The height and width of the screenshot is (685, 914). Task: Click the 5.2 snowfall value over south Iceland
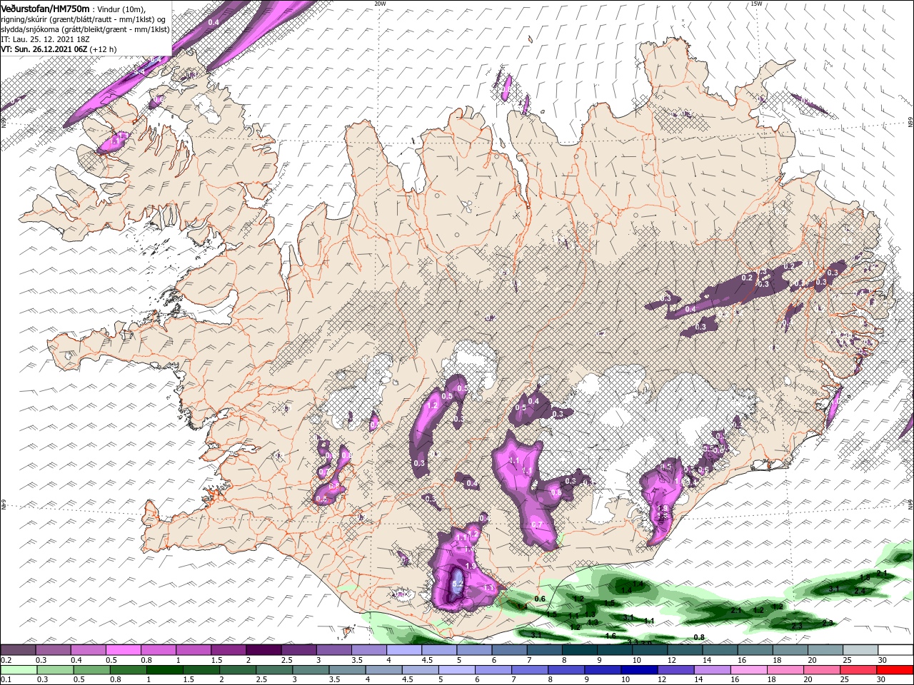click(x=458, y=583)
